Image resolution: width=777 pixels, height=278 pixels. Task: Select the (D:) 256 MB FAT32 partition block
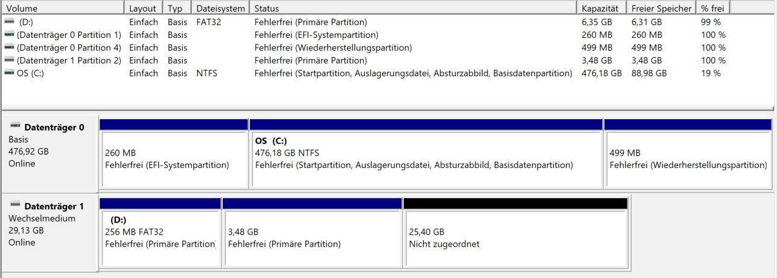[x=160, y=238]
